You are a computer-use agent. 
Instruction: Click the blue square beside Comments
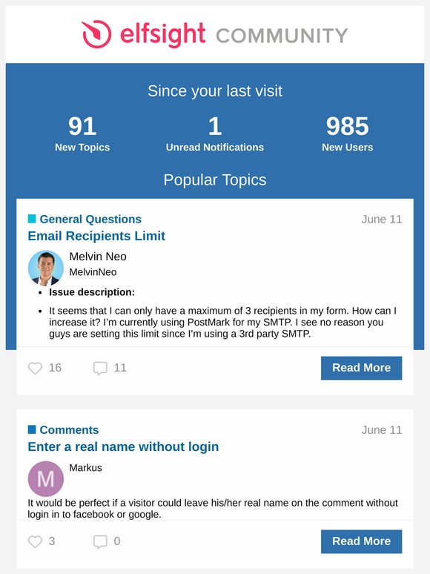click(x=32, y=429)
